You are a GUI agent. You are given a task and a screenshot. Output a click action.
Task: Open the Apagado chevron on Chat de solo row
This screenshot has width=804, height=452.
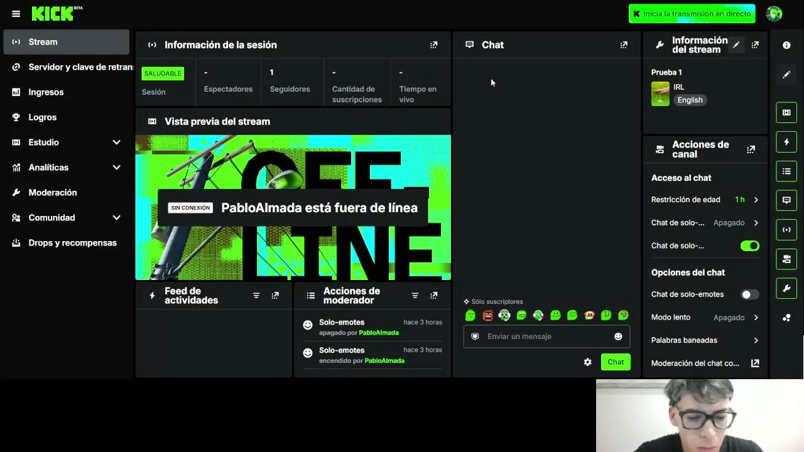coord(756,223)
